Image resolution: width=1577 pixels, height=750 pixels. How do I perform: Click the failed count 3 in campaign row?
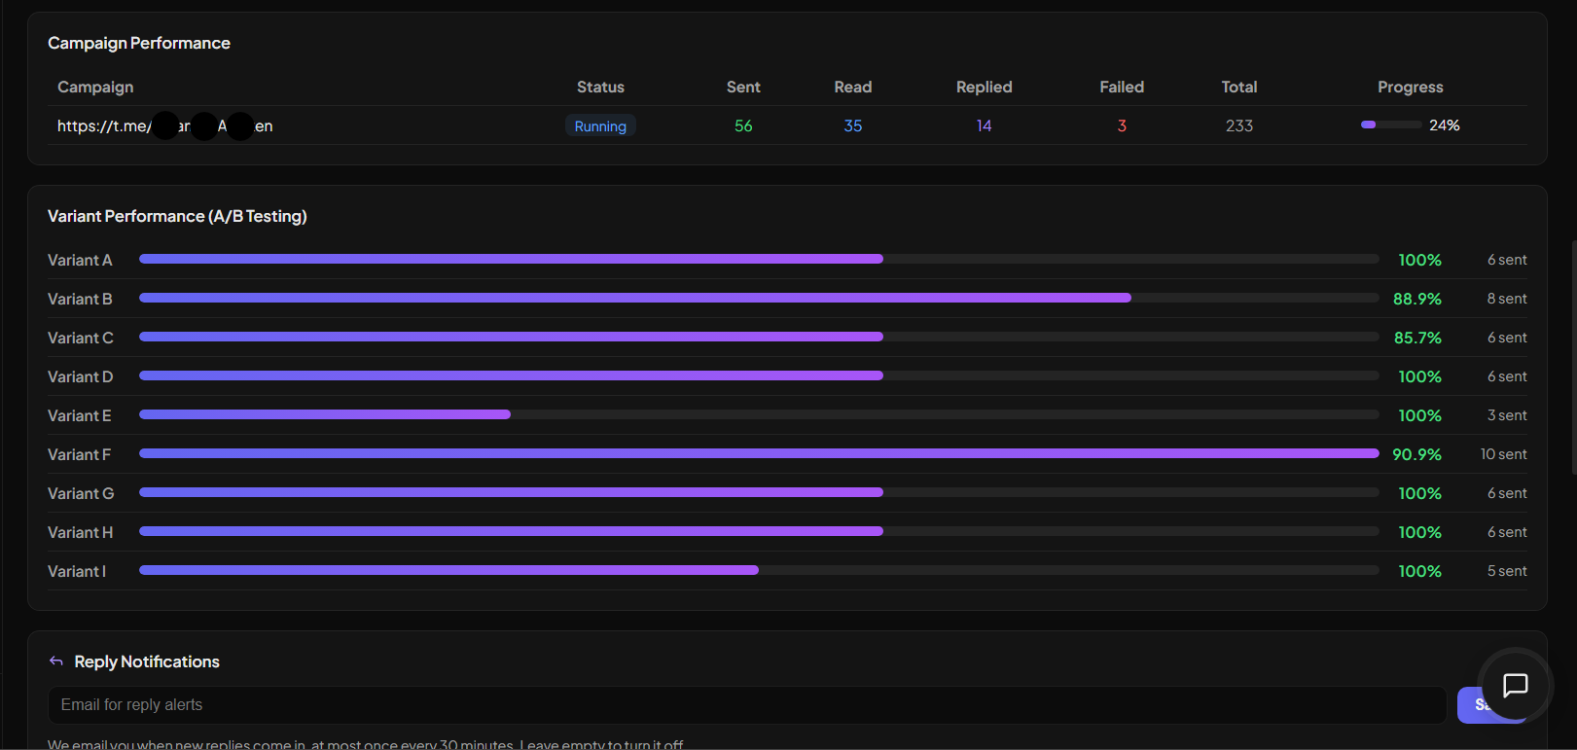pyautogui.click(x=1122, y=125)
